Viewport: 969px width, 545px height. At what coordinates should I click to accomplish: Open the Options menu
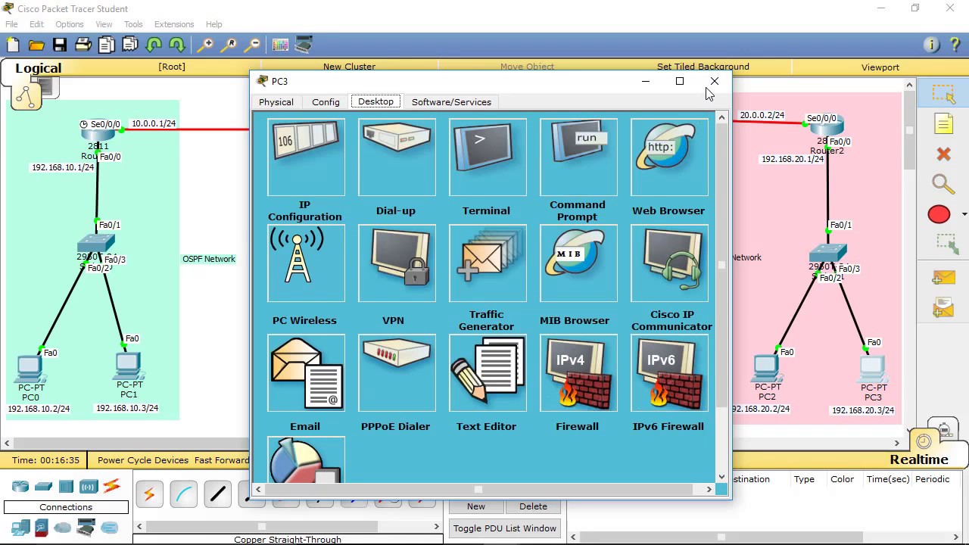(x=69, y=24)
